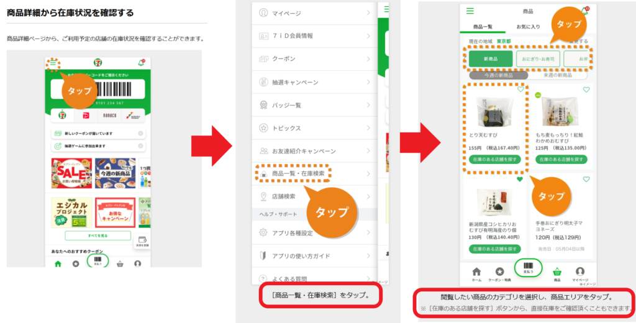Choose the おにぎり・お寿司 category button
Screen dimensions: 636x323
[538, 58]
